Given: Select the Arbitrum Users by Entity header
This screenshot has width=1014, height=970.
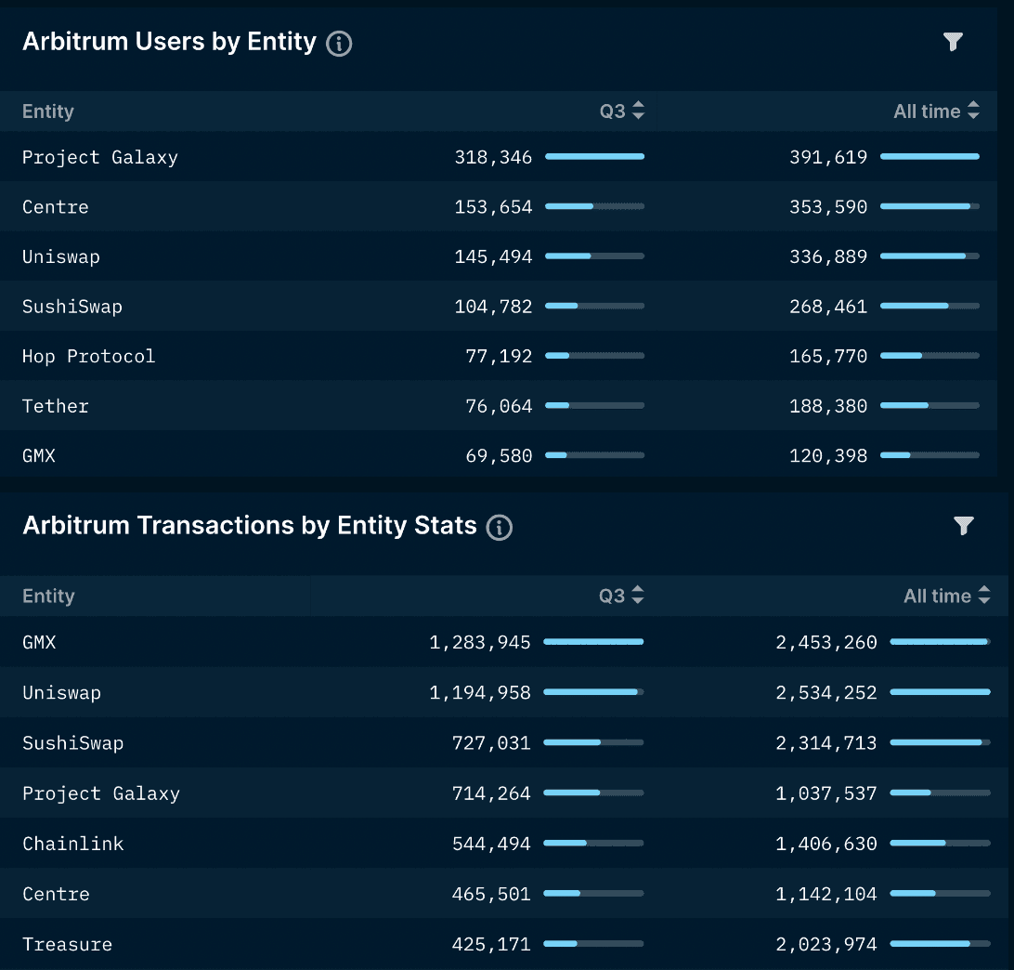Looking at the screenshot, I should point(170,41).
